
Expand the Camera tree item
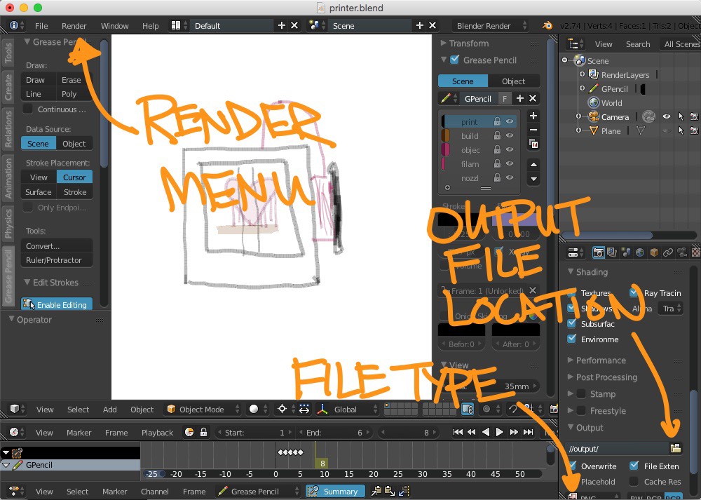(578, 116)
